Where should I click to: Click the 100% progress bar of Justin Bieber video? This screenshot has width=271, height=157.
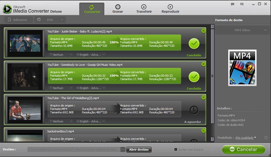tap(114, 43)
